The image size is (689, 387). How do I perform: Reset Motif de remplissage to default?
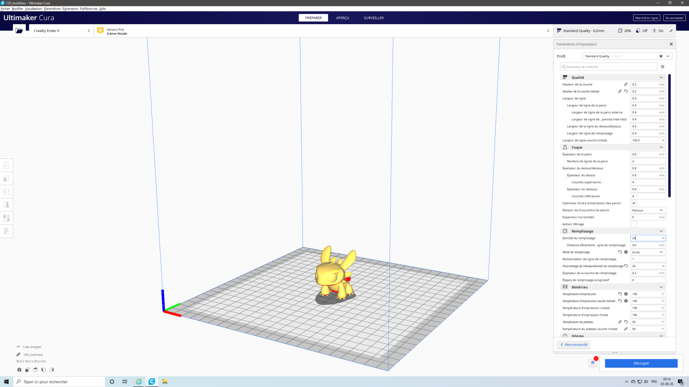tap(620, 252)
